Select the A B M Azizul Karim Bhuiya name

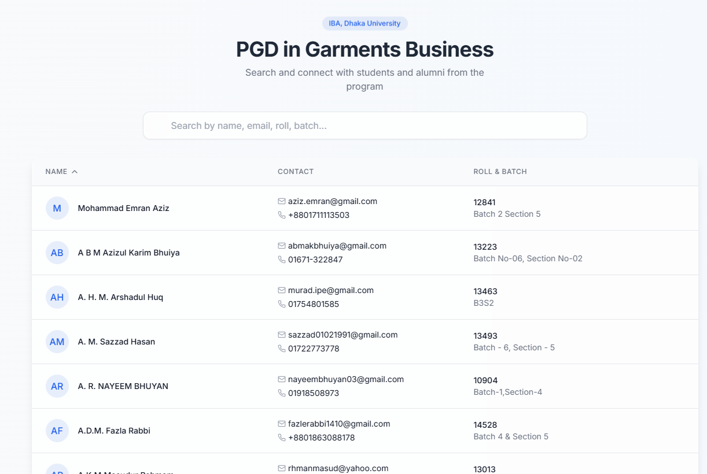coord(128,253)
